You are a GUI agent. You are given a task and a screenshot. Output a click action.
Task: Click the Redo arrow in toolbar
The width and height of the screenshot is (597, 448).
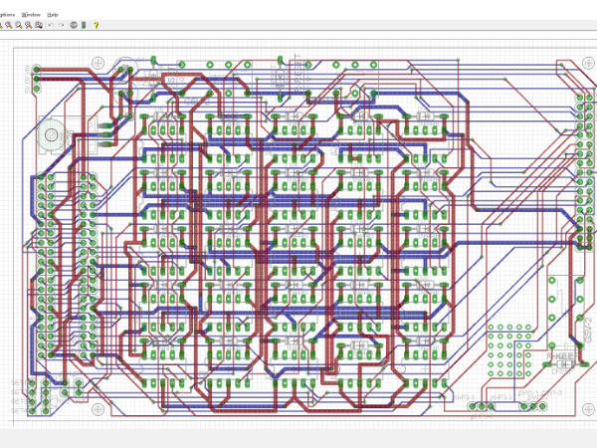click(x=62, y=25)
